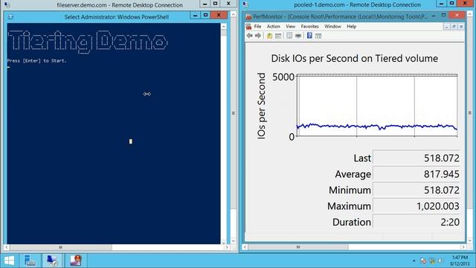This screenshot has height=268, width=476.
Task: Click pooled-1 session horizontal scrollbar left arrow
Action: coord(245,247)
